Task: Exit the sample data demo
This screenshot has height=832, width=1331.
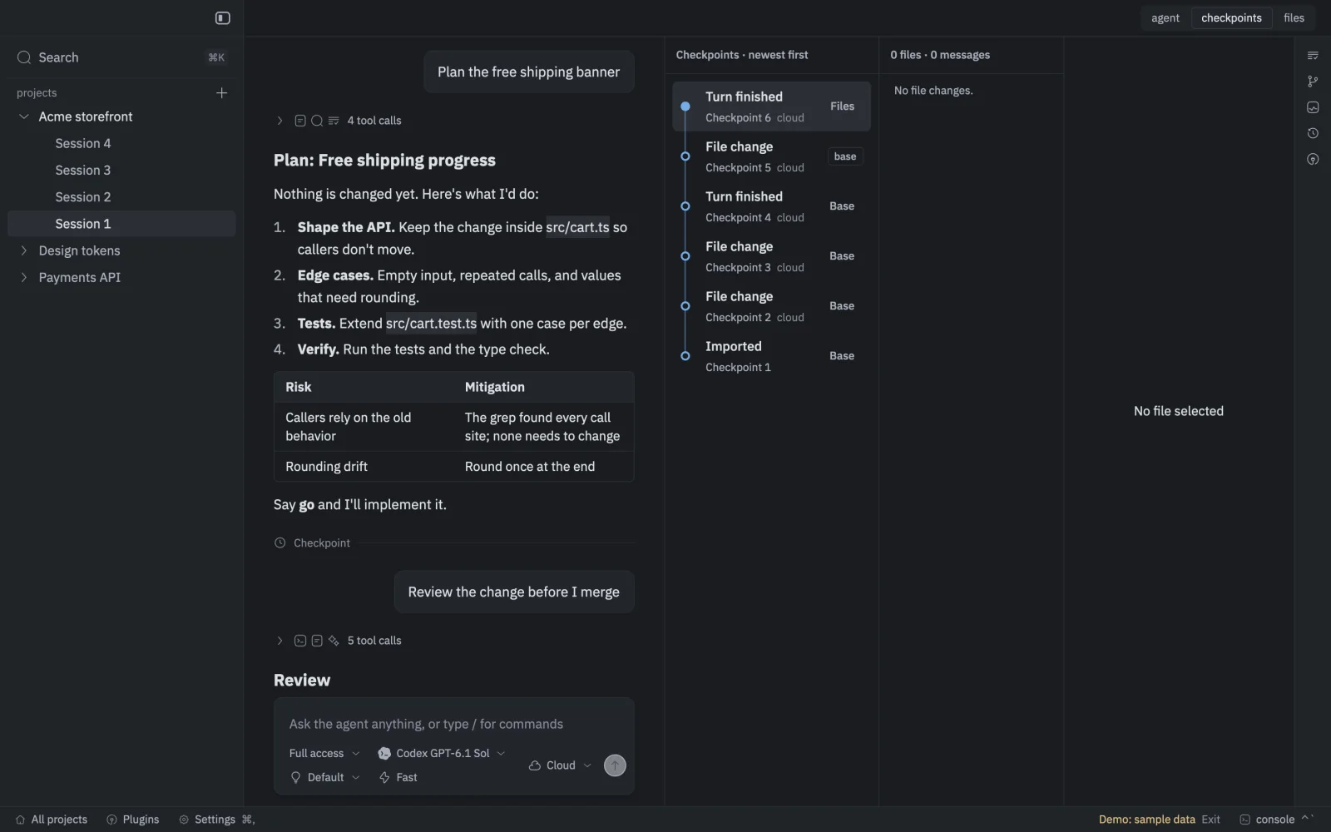Action: pos(1211,820)
